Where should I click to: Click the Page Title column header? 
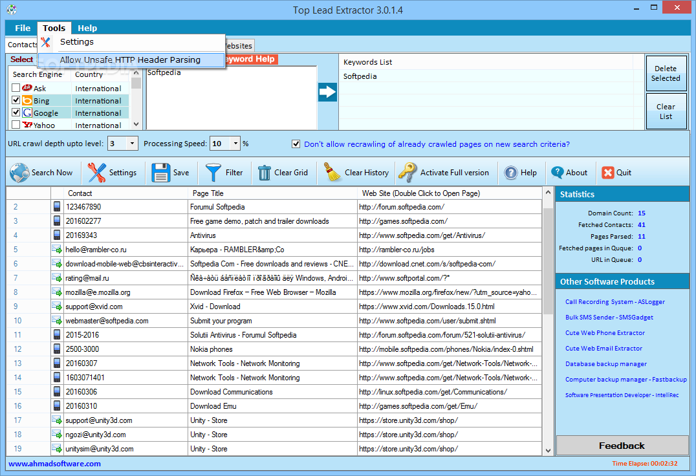272,193
